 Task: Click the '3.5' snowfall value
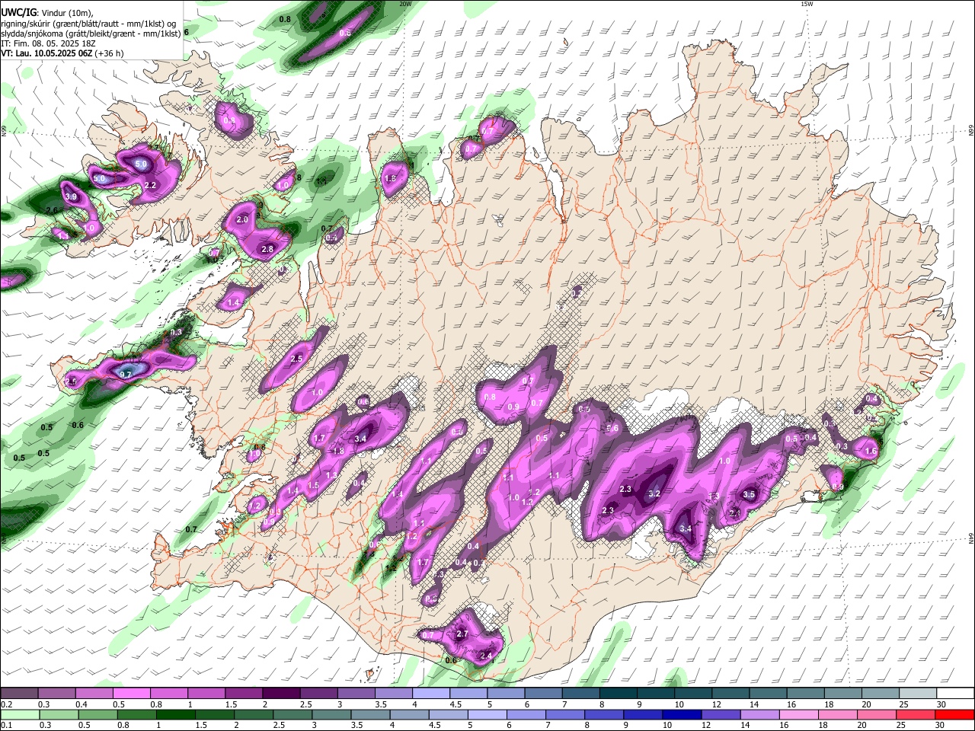pos(749,494)
